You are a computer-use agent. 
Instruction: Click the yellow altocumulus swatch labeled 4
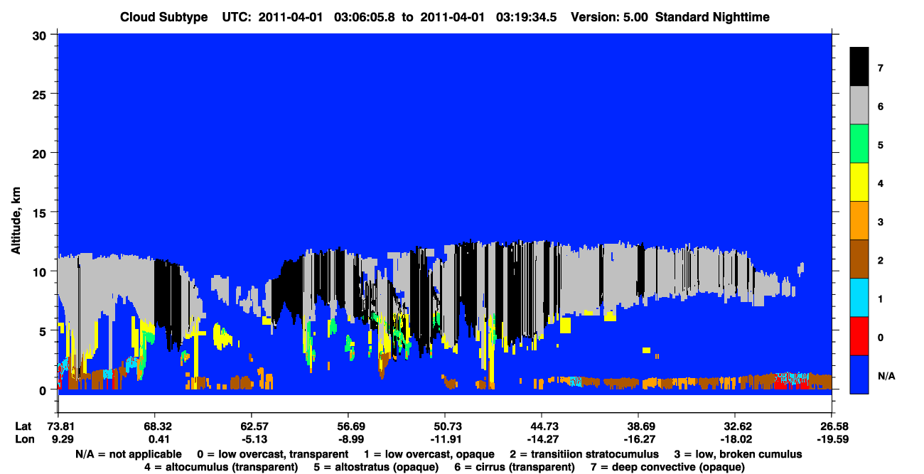click(x=860, y=183)
